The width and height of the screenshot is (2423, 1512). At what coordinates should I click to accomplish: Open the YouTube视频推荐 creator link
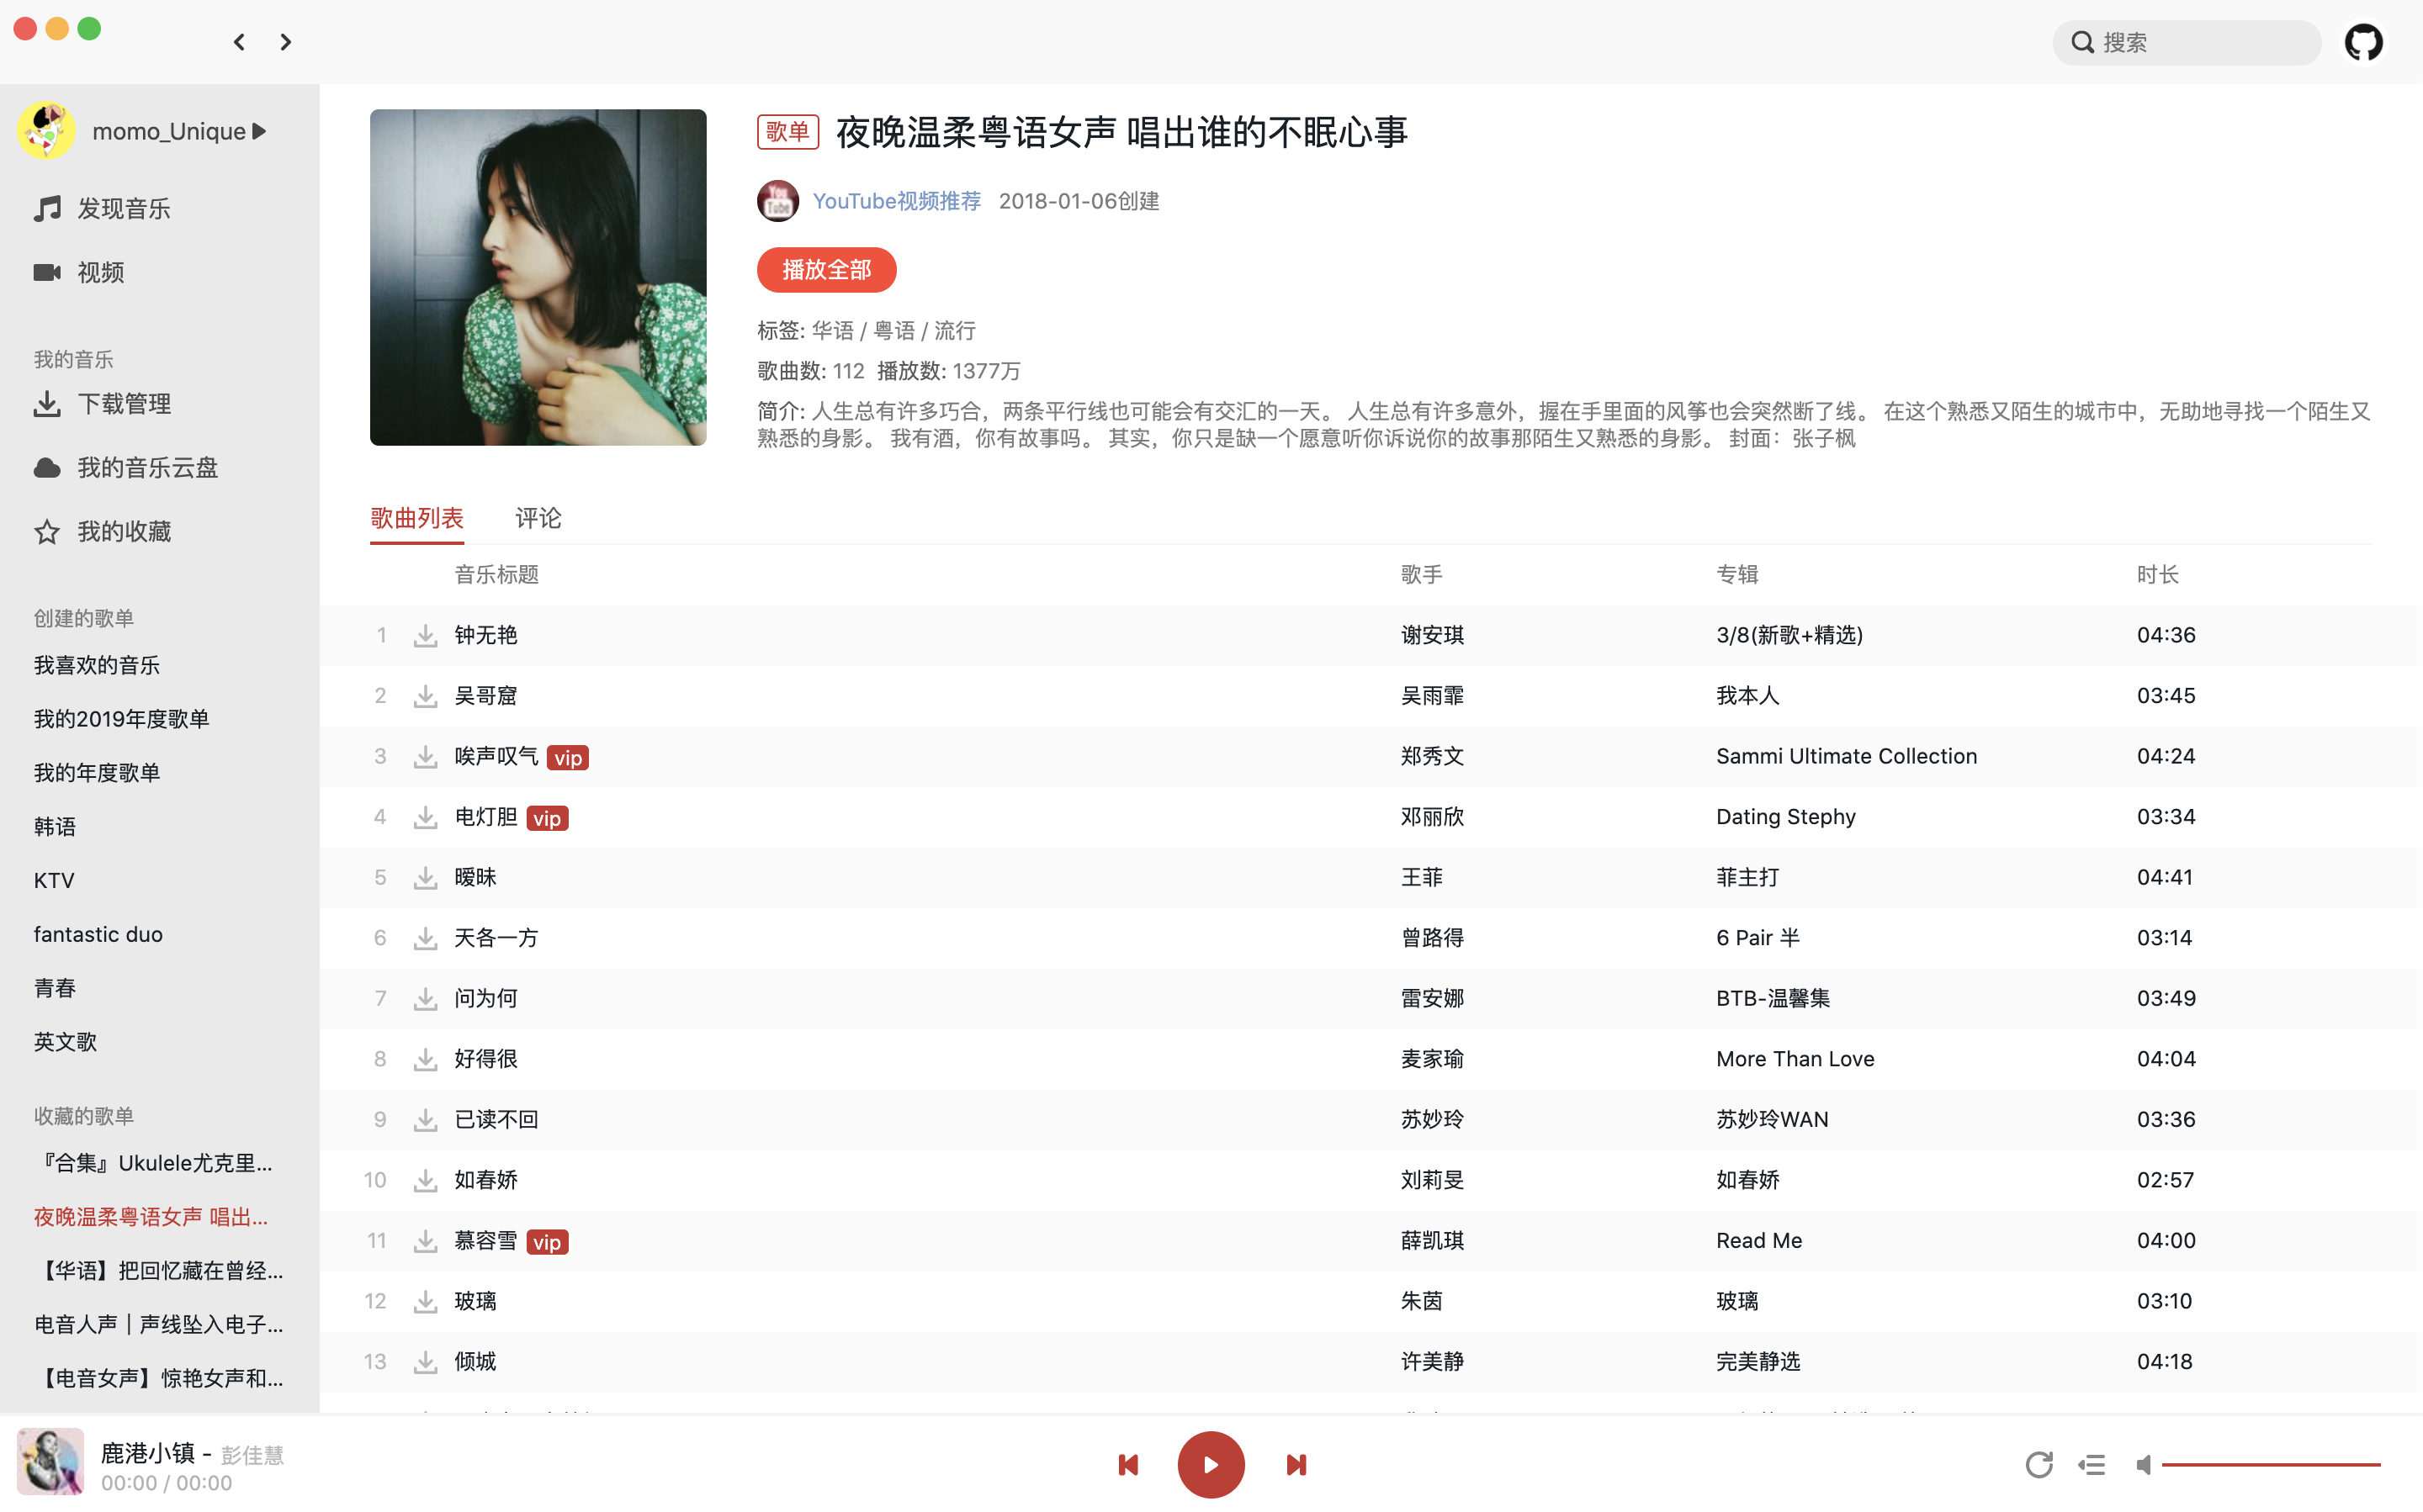[x=895, y=201]
